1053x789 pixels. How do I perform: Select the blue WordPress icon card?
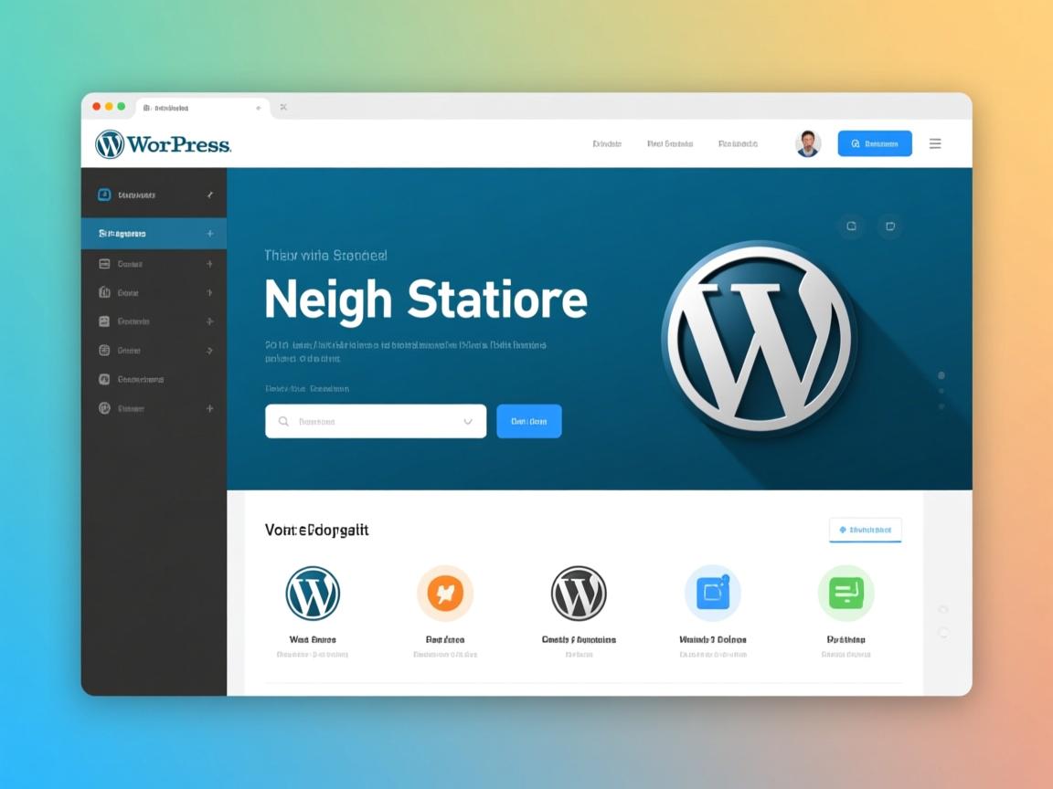(x=313, y=594)
